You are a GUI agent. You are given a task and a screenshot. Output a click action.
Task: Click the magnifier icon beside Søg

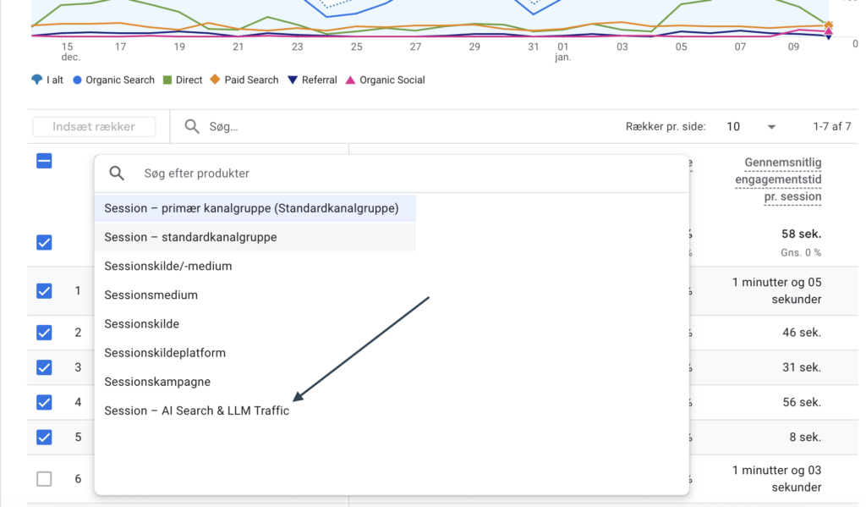192,127
